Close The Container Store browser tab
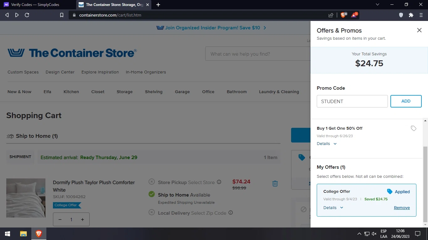Screen dimensions: 428x240 tap(148, 5)
